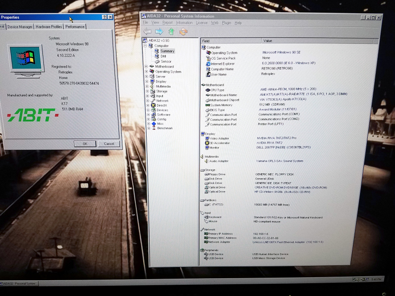Screen dimensions: 395x296
Task: Click the Multimedia tree node icon
Action: click(153, 86)
